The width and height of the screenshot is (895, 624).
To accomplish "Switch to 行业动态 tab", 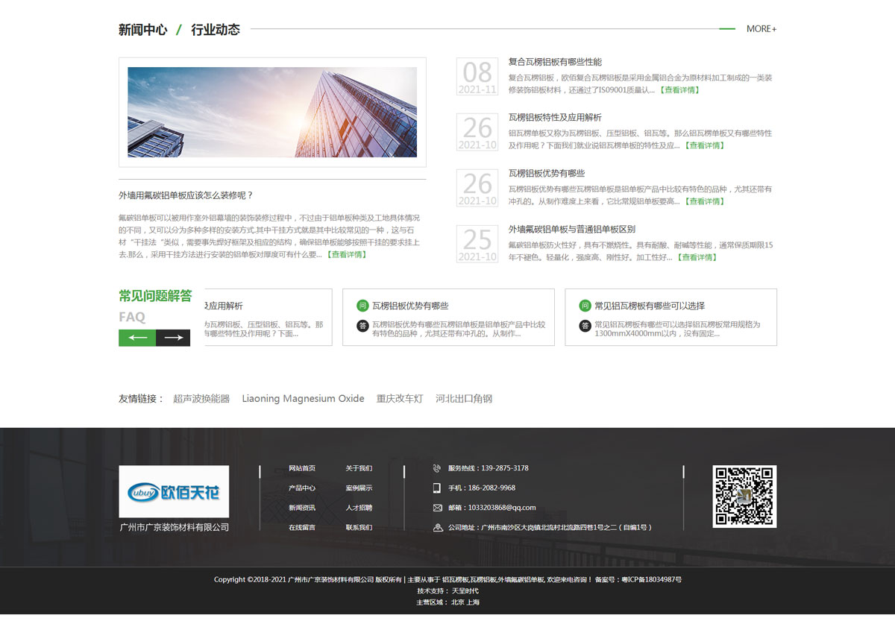I will 216,30.
